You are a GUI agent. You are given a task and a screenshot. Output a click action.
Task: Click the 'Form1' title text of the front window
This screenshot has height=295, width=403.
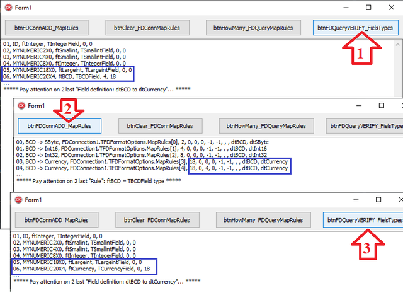(x=33, y=200)
